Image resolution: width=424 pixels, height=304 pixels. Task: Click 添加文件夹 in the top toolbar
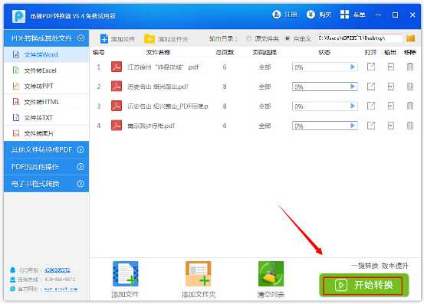(166, 39)
